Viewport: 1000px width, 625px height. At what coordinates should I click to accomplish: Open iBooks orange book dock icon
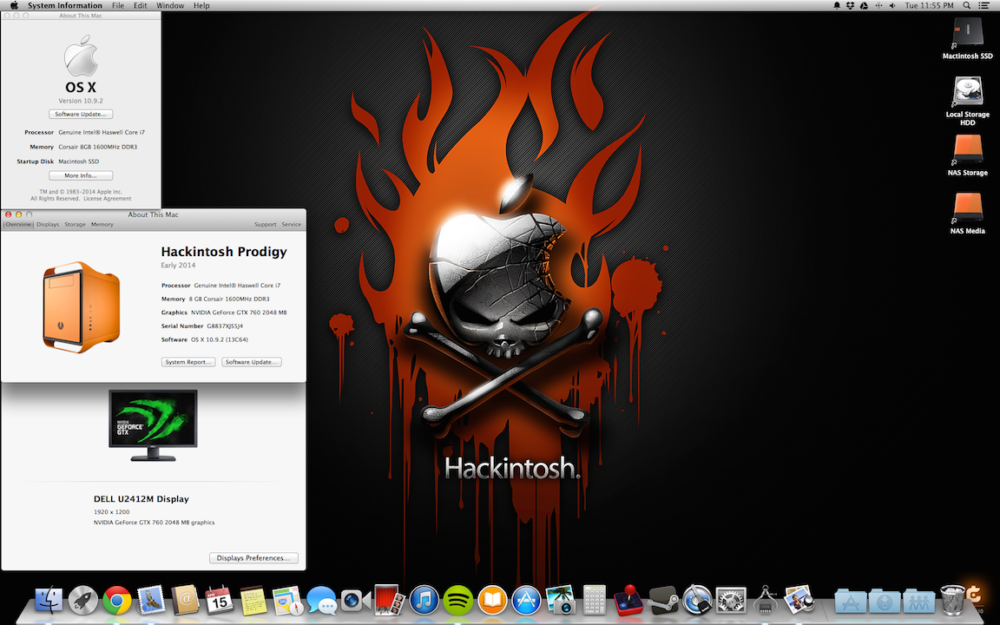(x=492, y=600)
